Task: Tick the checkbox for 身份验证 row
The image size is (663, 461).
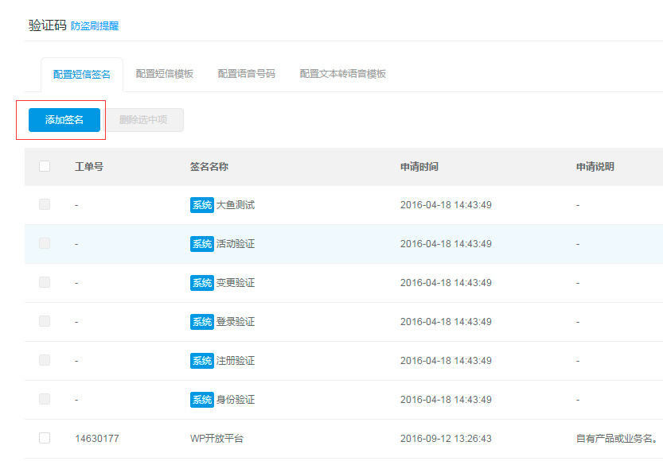Action: click(x=45, y=399)
